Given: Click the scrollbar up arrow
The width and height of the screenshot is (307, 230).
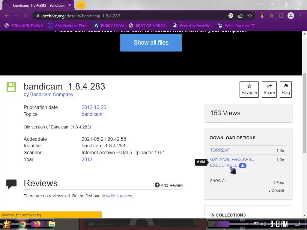Looking at the screenshot, I should 305,34.
